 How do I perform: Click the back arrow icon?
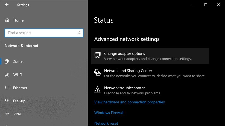[x=7, y=5]
